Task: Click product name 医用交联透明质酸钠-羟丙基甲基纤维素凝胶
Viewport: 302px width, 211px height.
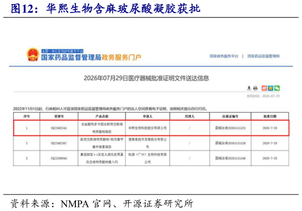Action: tap(102, 143)
